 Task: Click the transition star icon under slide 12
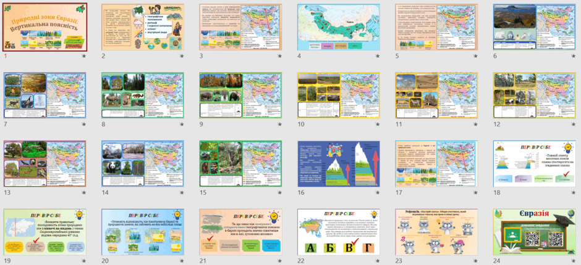pos(573,124)
